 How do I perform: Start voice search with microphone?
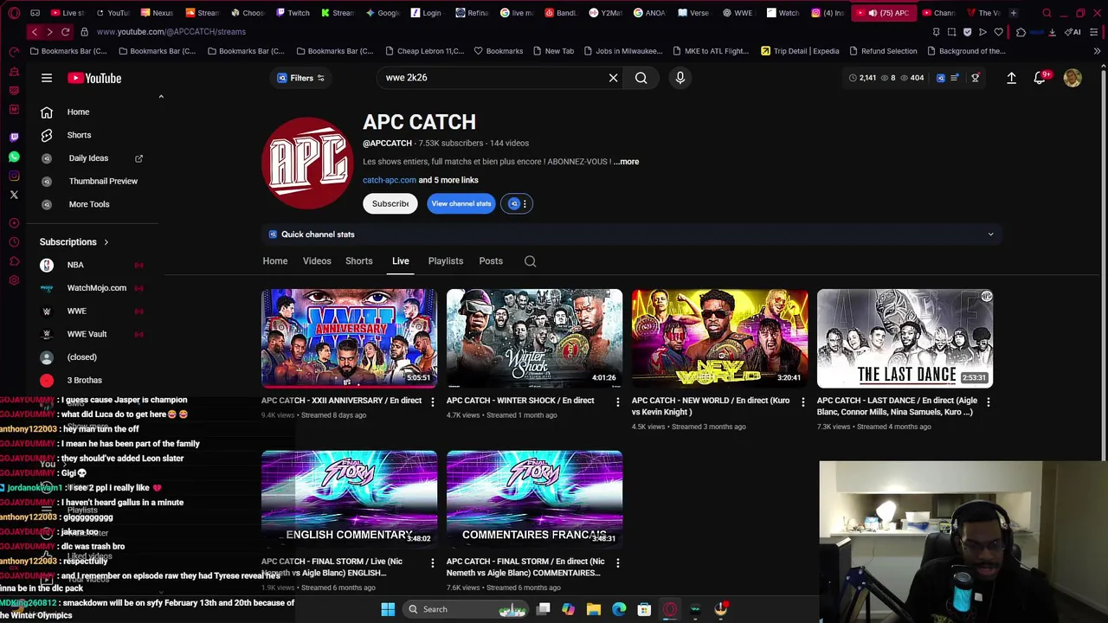(x=680, y=78)
